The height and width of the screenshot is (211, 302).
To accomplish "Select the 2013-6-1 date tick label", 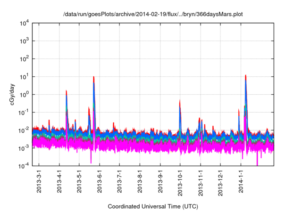I will 100,182.
